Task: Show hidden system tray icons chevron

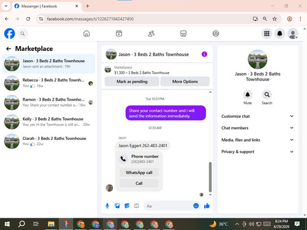Action: [237, 224]
